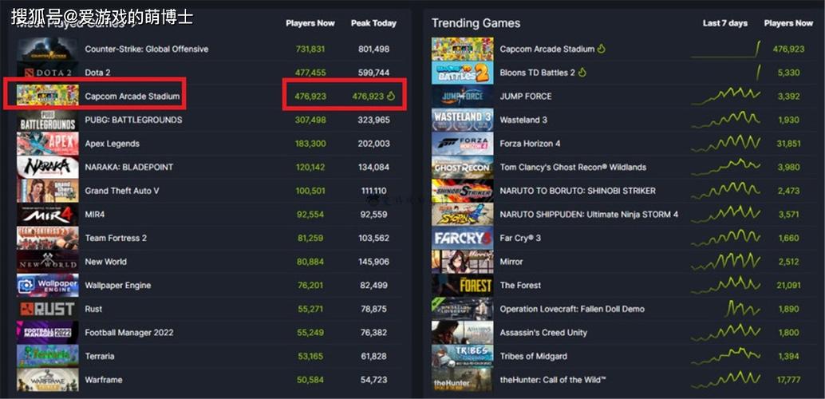The width and height of the screenshot is (825, 399).
Task: Sort by Players Now in Most Played
Action: pos(310,23)
